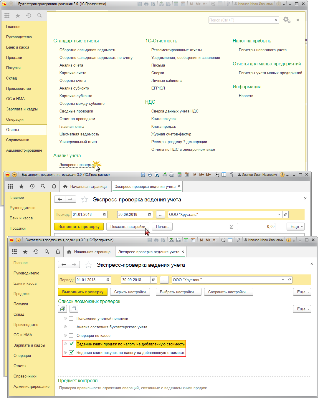Open calendar icon in front window title bar

pyautogui.click(x=193, y=240)
